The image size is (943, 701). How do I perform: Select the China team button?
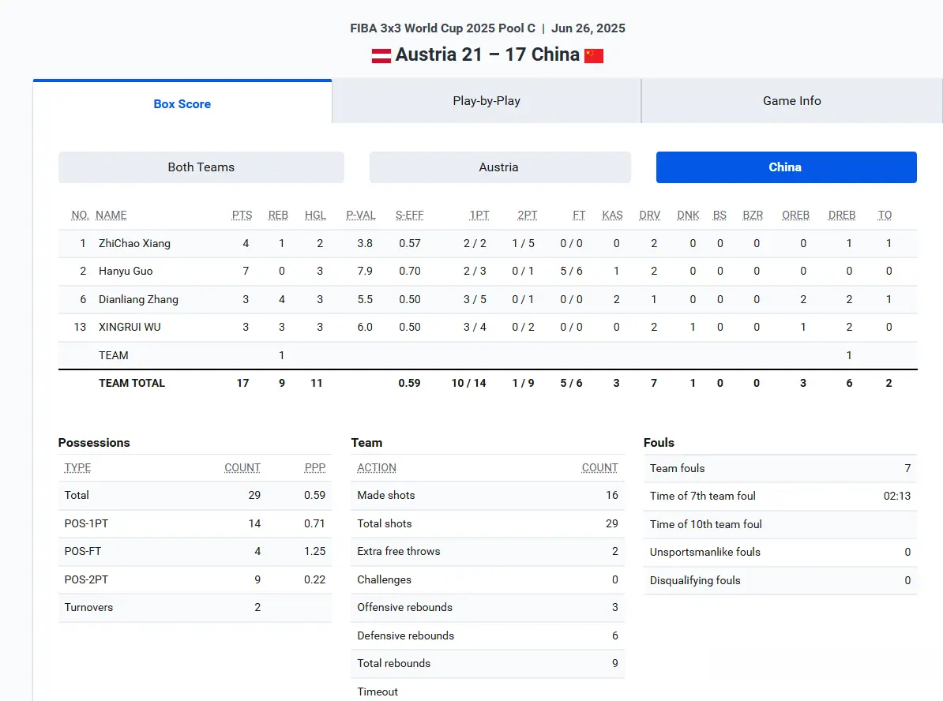coord(786,167)
